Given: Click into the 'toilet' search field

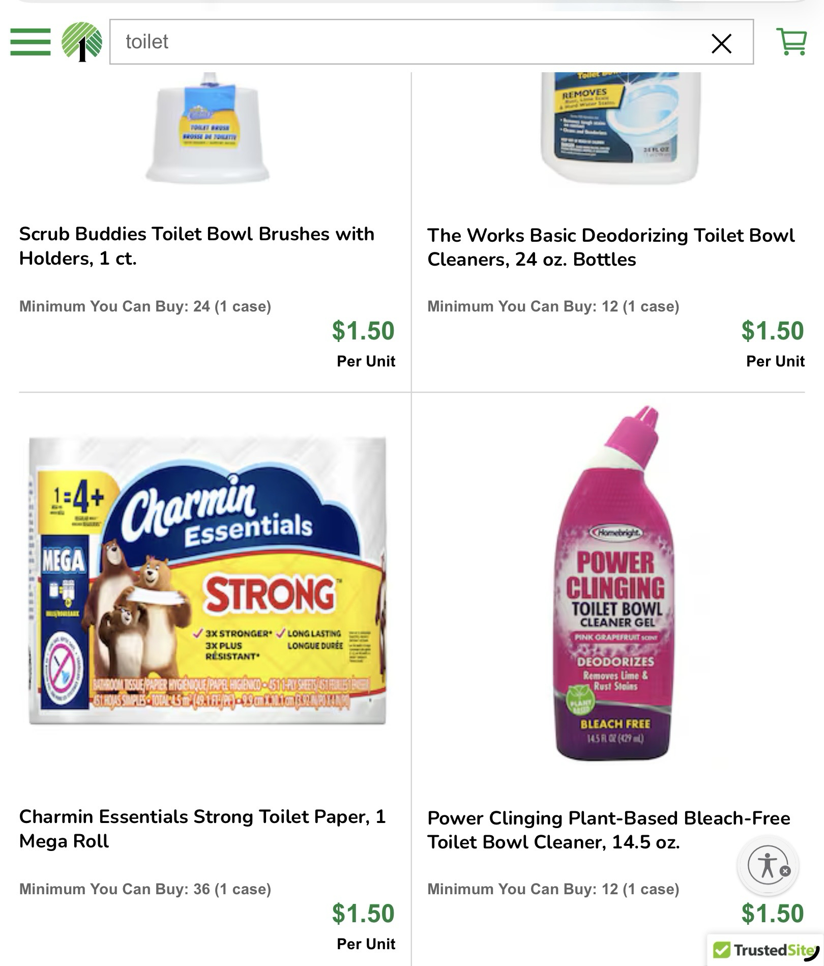Looking at the screenshot, I should (407, 42).
